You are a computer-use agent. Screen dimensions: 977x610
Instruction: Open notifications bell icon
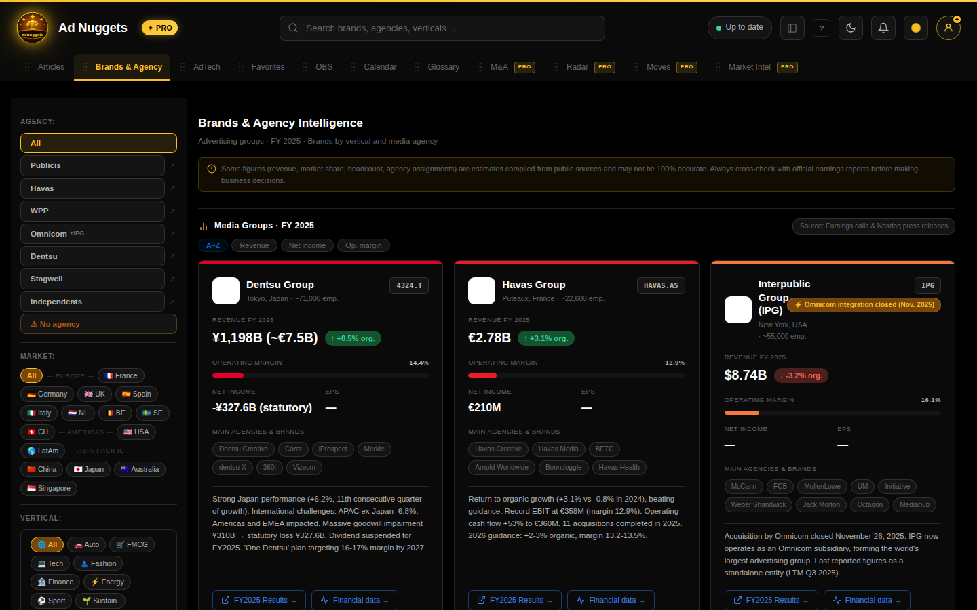883,28
